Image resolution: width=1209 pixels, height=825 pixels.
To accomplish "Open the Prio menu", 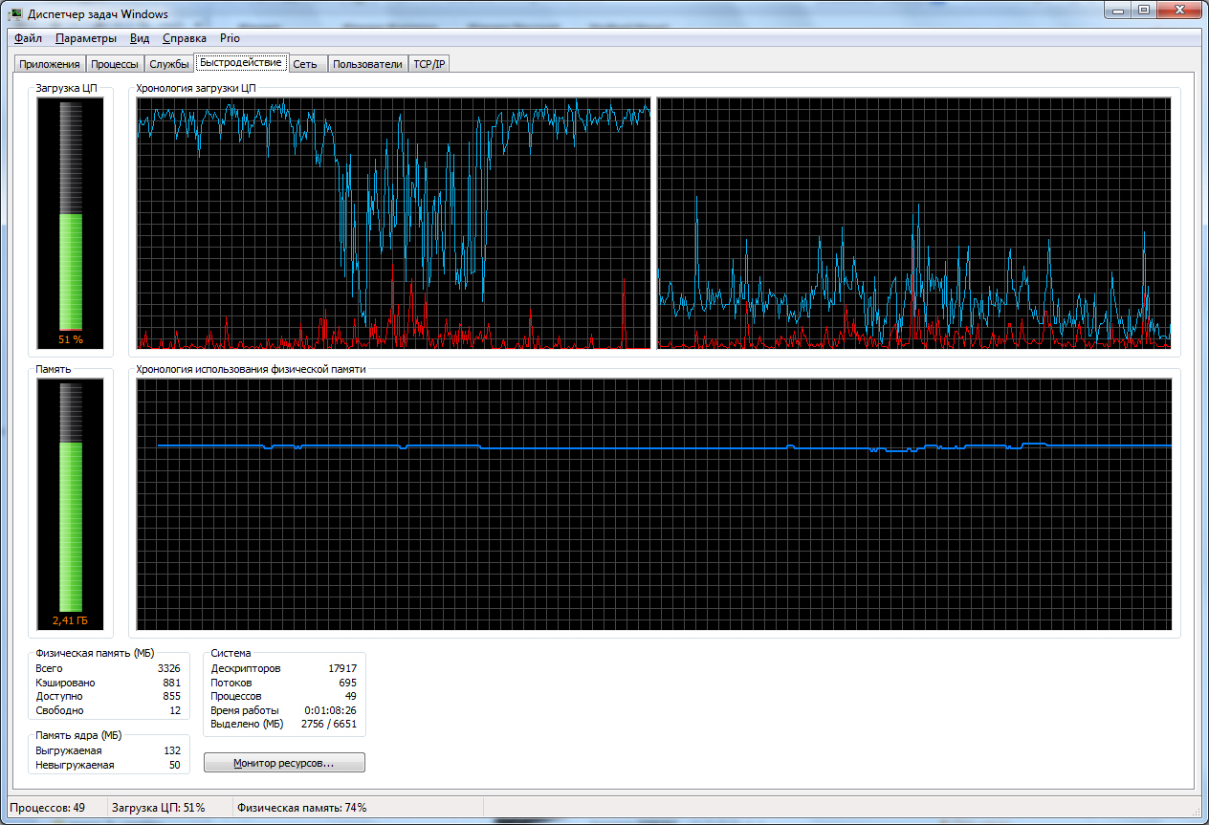I will tap(230, 38).
